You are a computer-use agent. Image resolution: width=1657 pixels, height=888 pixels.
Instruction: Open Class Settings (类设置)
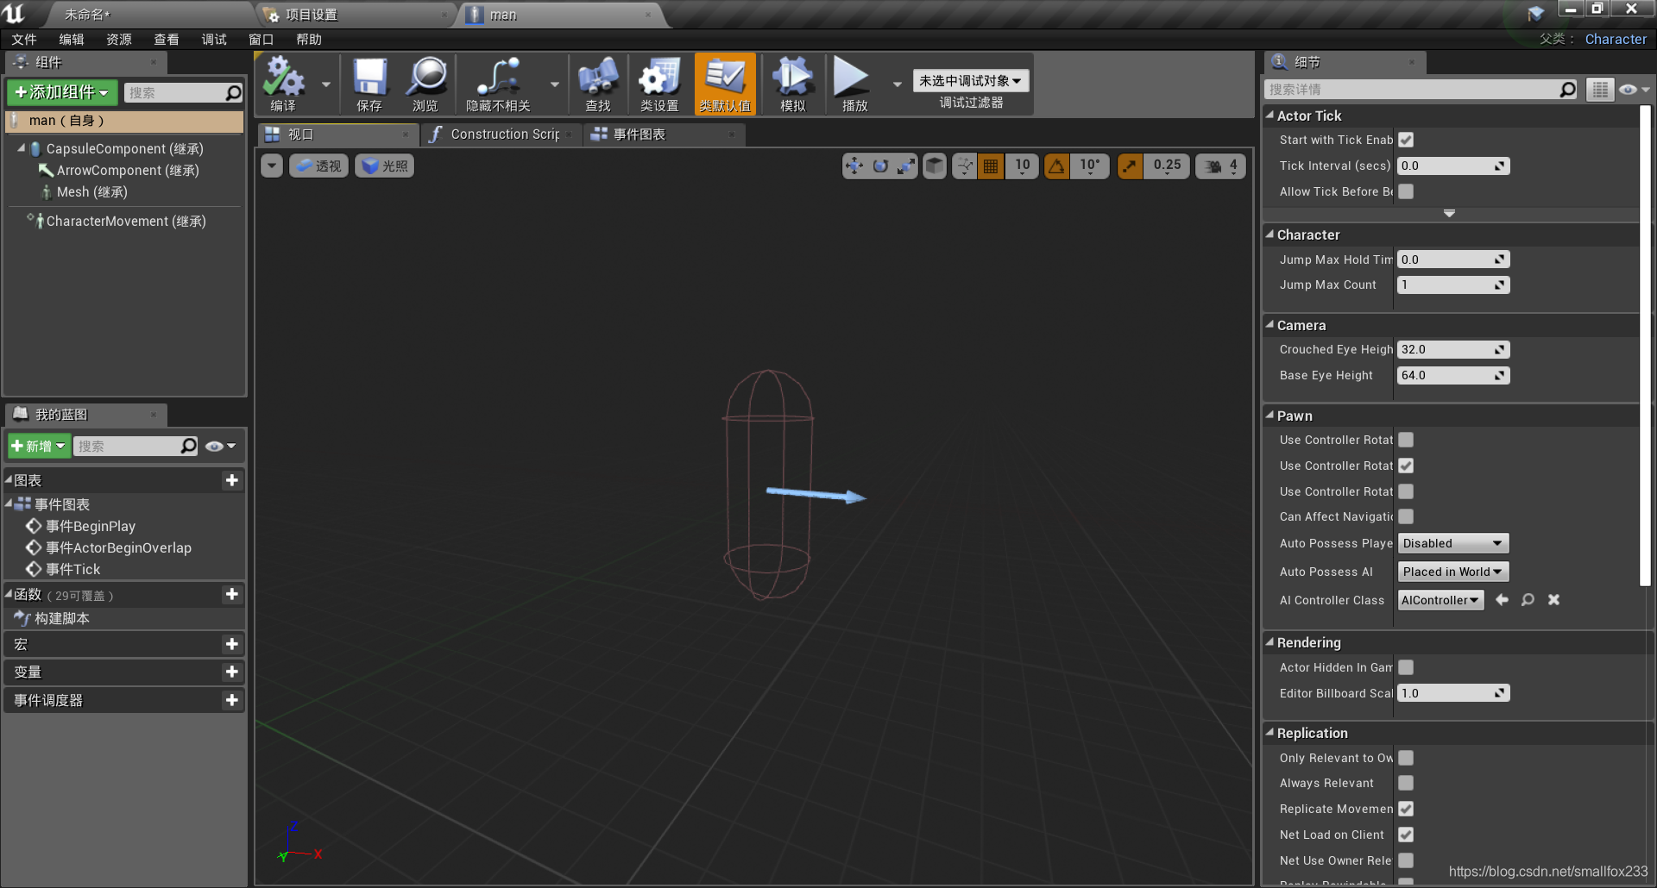[659, 84]
